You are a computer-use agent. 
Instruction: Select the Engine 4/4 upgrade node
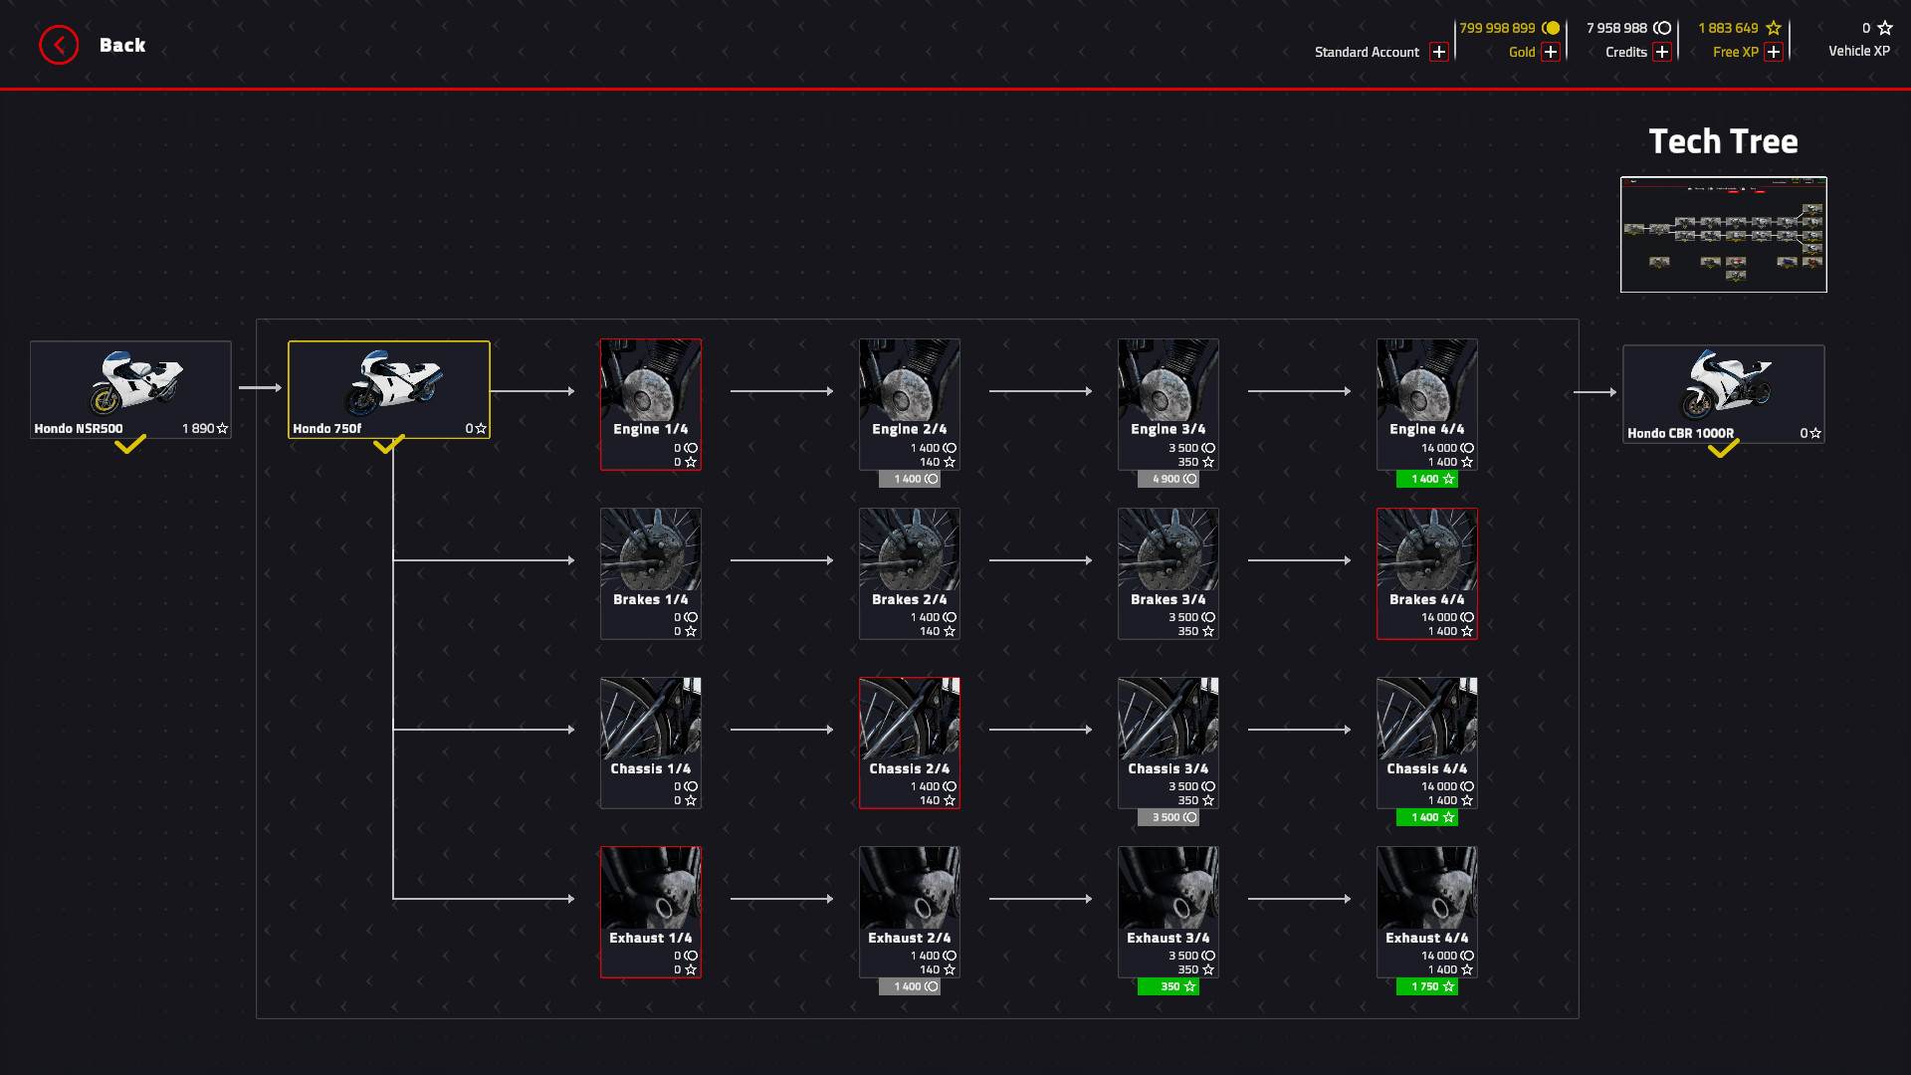click(x=1426, y=403)
